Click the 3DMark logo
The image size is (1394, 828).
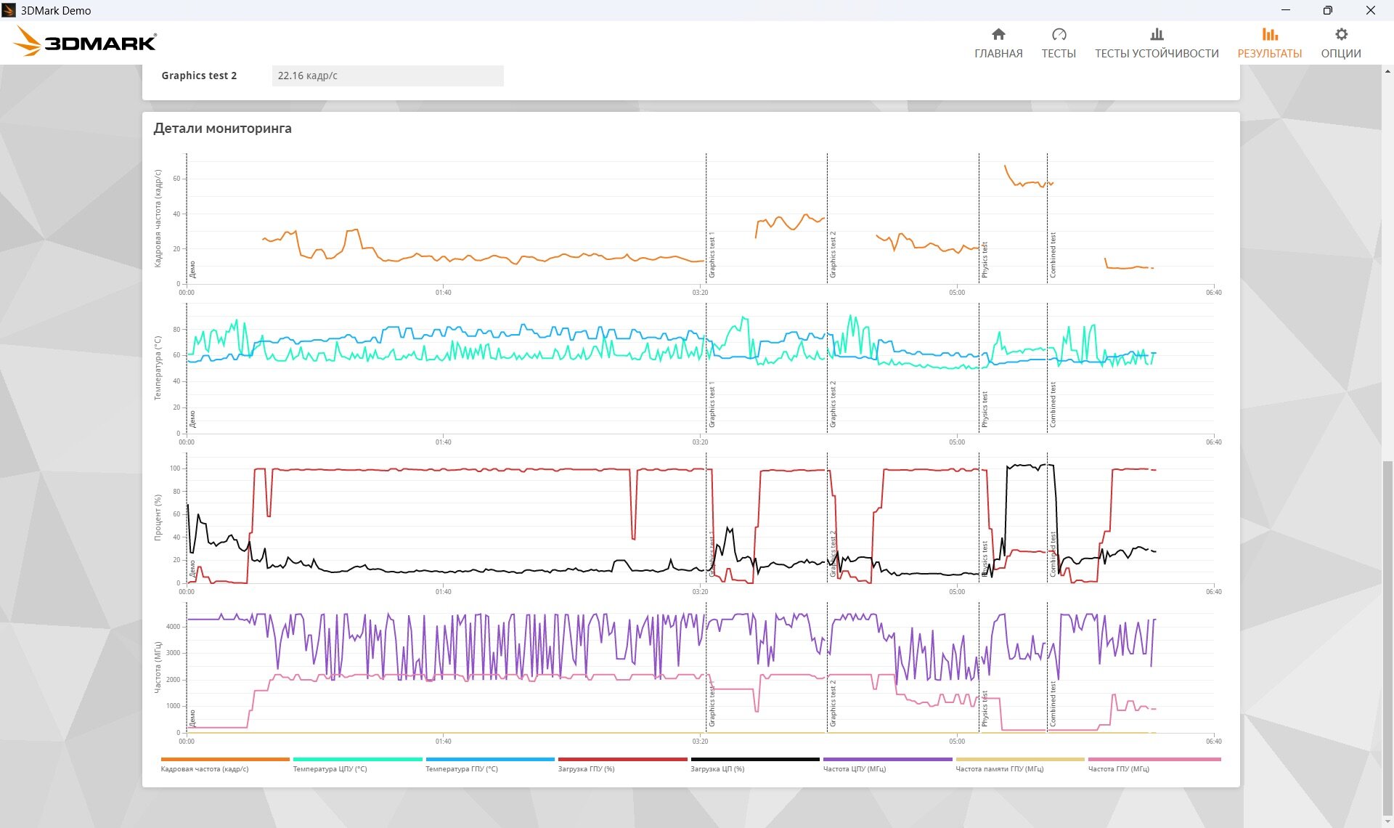86,42
